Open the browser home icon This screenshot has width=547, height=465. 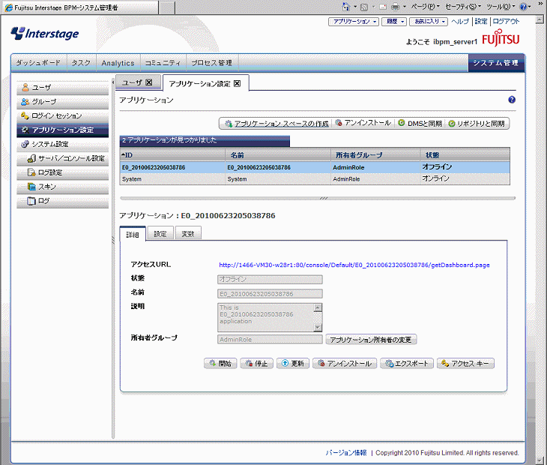[x=346, y=7]
